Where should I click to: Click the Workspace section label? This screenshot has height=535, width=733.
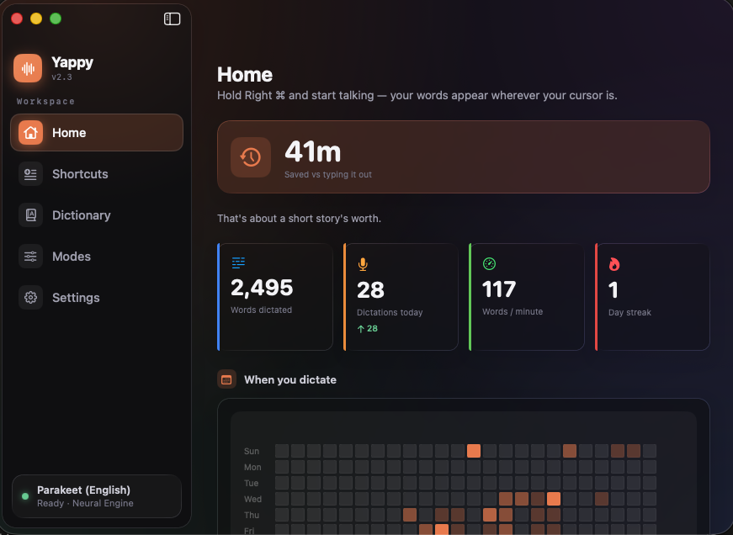[45, 102]
